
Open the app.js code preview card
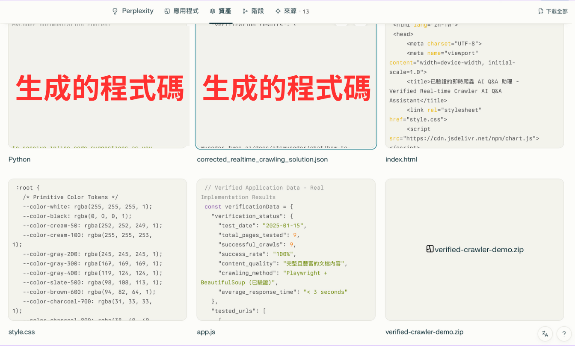coord(286,250)
